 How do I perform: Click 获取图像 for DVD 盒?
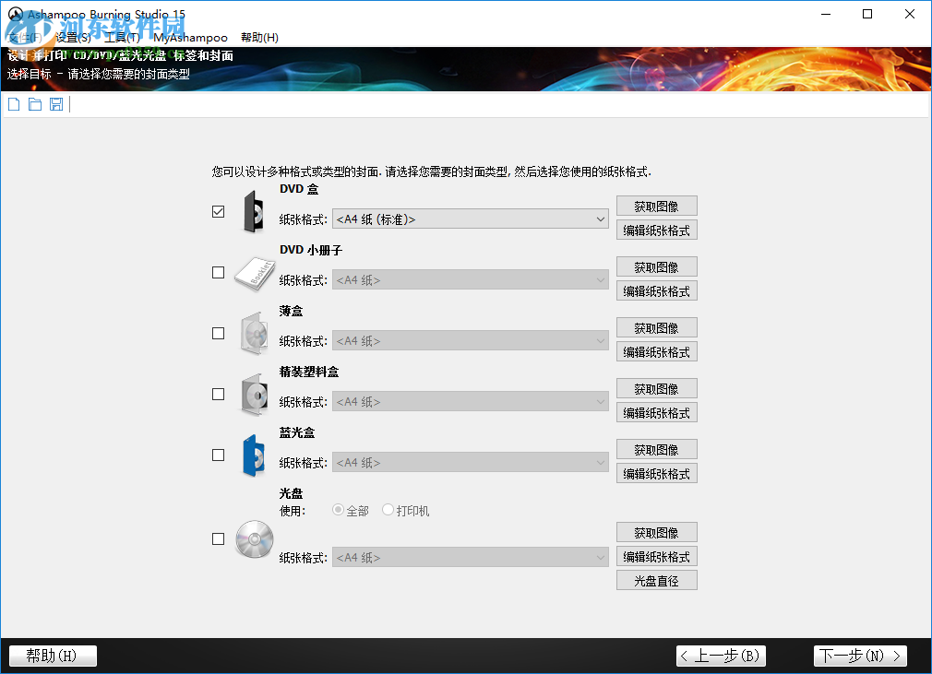point(656,205)
